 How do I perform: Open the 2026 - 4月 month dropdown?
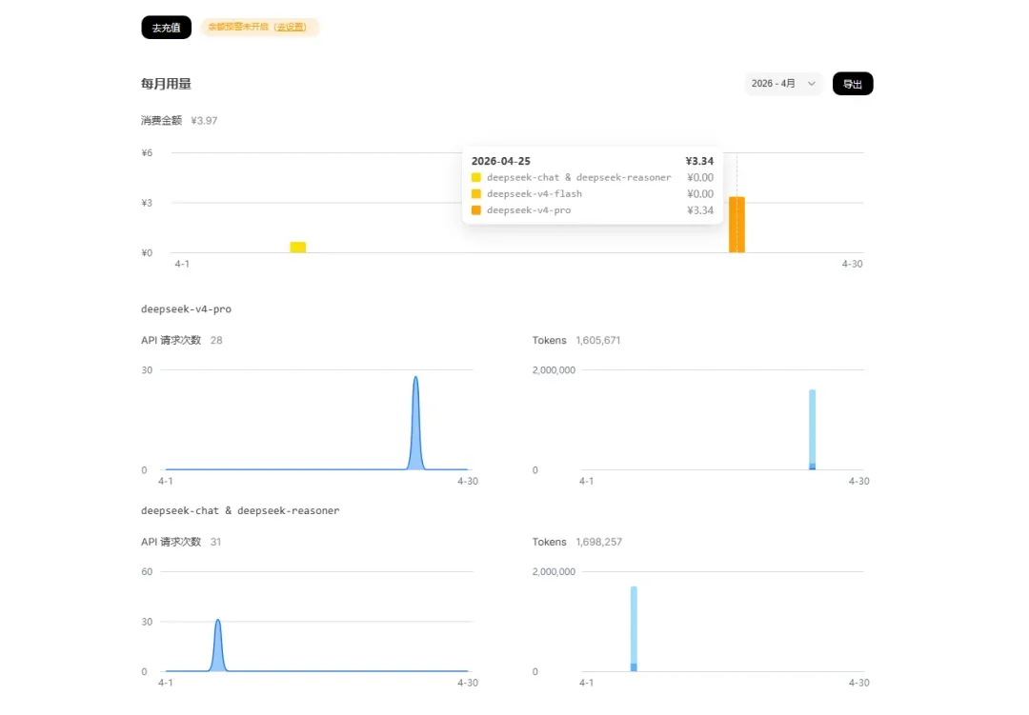[x=783, y=84]
